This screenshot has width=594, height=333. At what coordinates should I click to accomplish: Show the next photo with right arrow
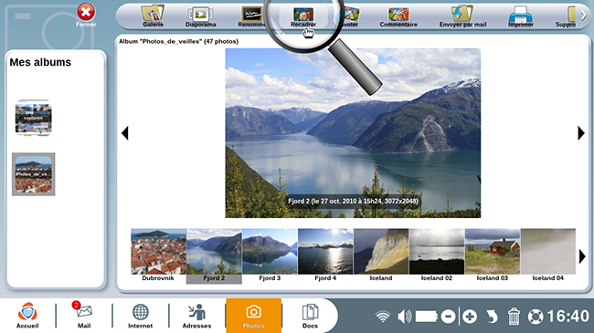point(581,133)
